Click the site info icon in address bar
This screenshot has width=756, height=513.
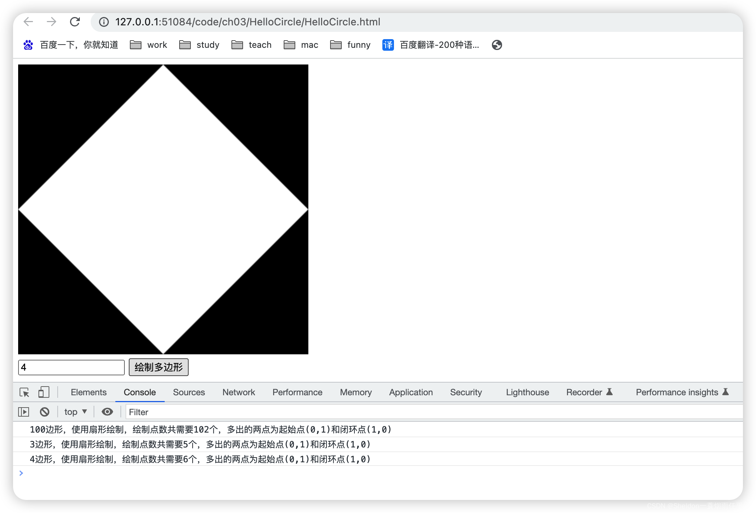[x=104, y=22]
